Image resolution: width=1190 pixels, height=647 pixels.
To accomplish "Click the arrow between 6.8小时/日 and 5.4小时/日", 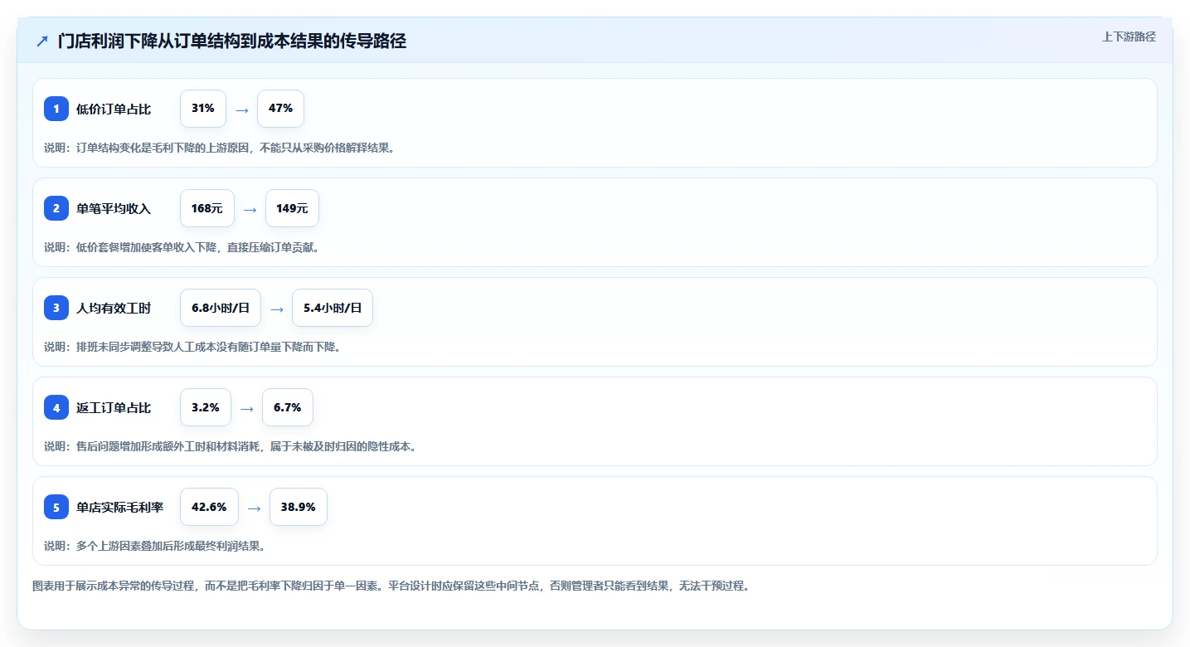I will point(277,309).
